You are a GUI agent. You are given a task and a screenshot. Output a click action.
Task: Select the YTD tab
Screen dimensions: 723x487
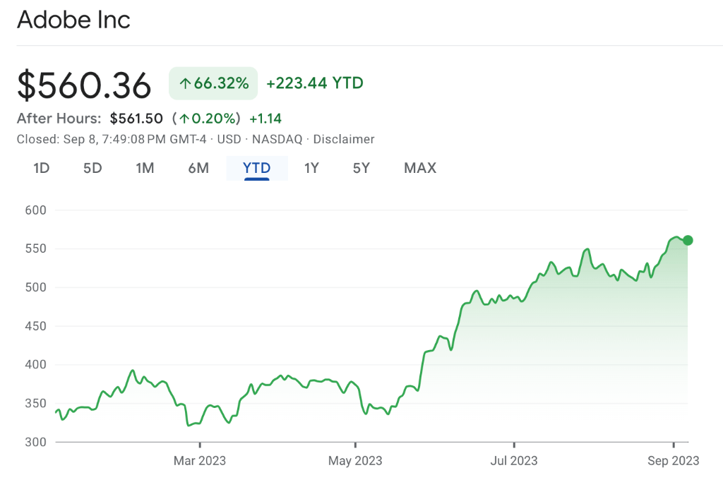(257, 168)
